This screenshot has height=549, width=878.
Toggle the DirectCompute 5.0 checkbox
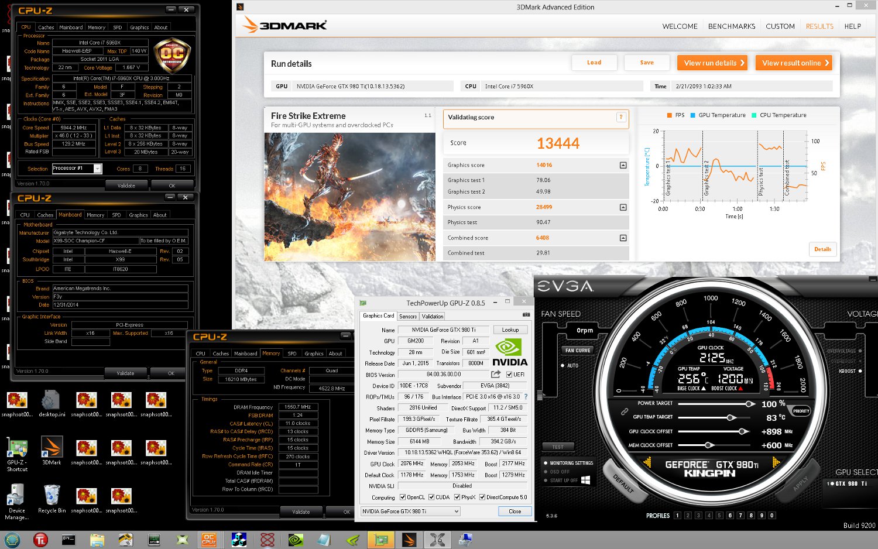coord(482,497)
